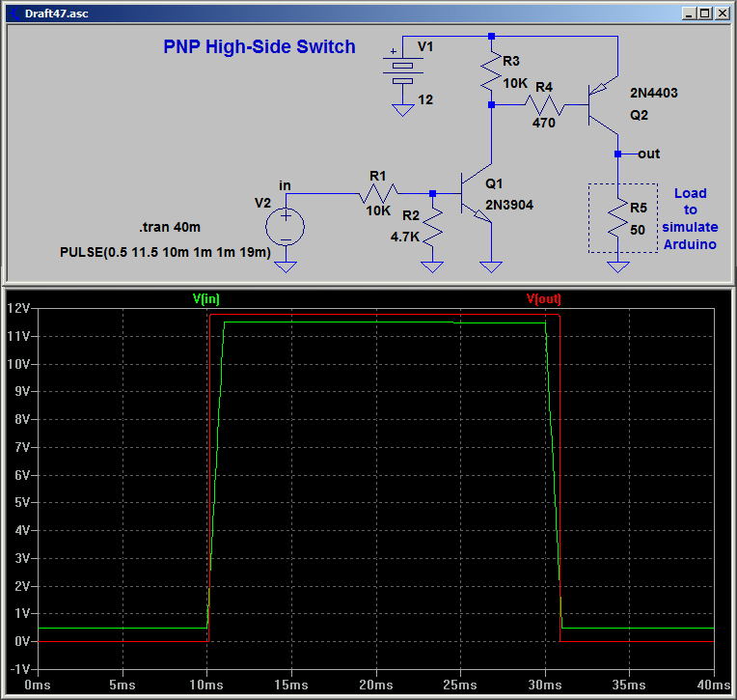Click the 2N4403 transistor model label

654,93
